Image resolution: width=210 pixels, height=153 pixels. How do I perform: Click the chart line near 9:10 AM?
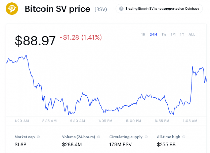(77, 101)
